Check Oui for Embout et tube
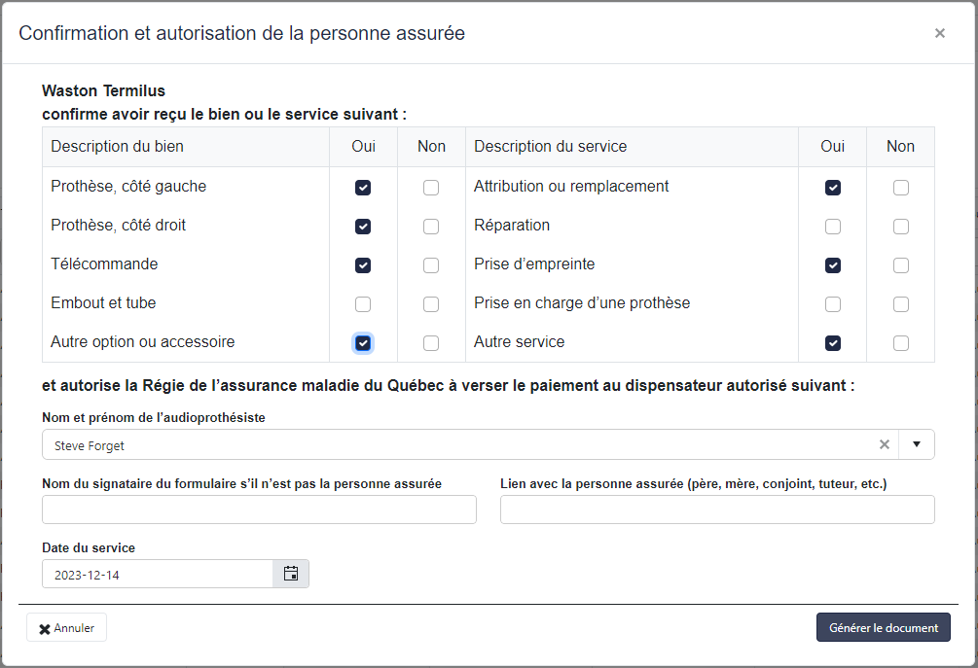Viewport: 978px width, 668px height. [x=363, y=304]
